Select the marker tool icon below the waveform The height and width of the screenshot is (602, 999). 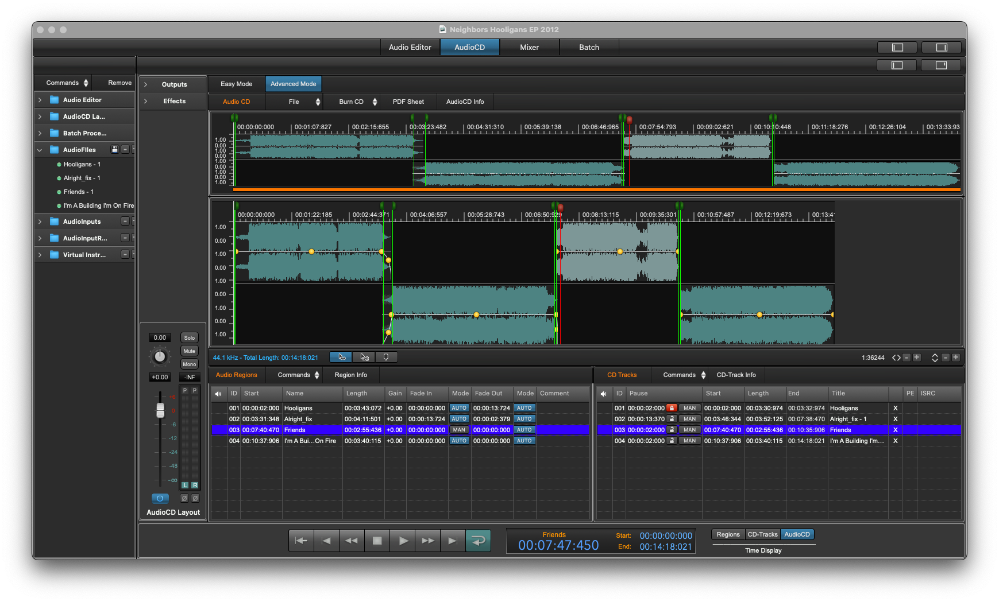click(386, 358)
